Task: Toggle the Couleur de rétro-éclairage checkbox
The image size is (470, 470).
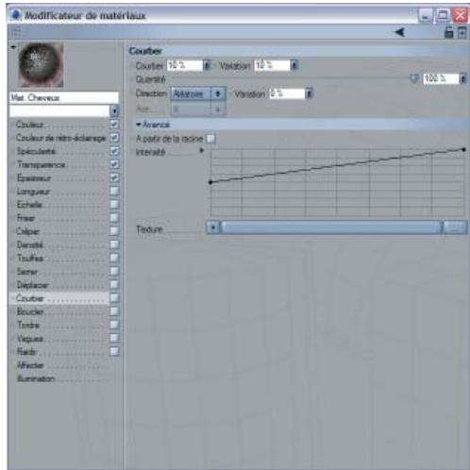Action: coord(114,138)
